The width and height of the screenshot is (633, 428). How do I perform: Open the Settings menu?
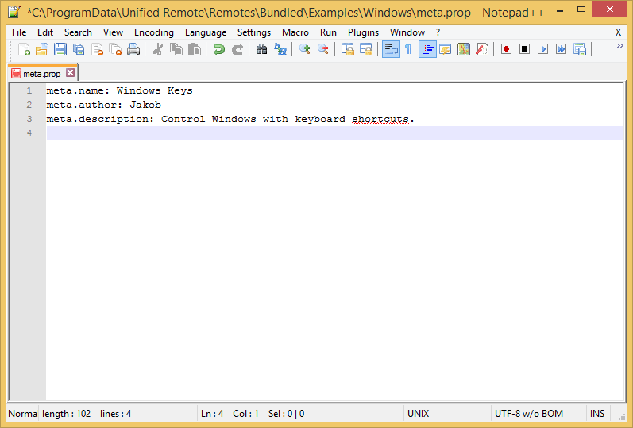click(254, 32)
